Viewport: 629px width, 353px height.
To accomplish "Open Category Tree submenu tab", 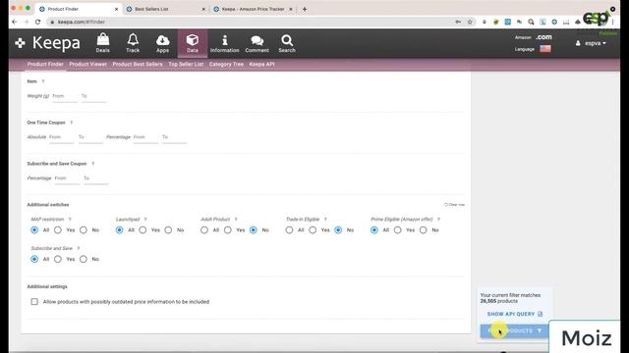I will pos(226,64).
